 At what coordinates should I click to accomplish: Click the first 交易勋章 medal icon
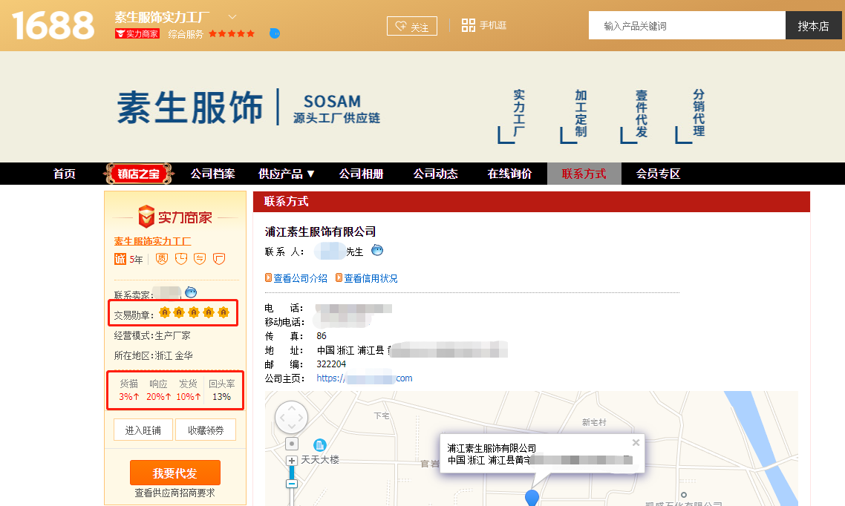(165, 312)
